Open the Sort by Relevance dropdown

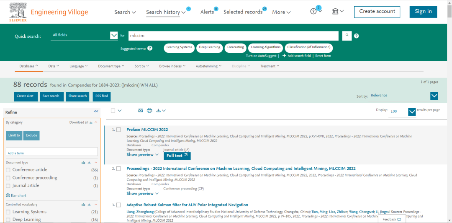(434, 96)
